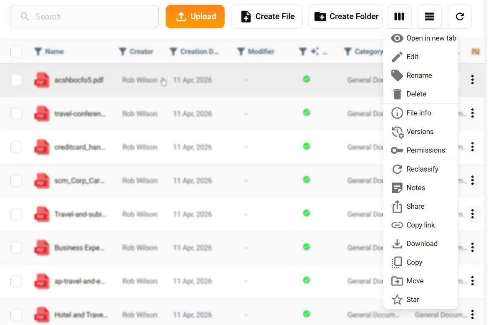Choose Copy menu entry
The image size is (488, 325).
point(420,262)
